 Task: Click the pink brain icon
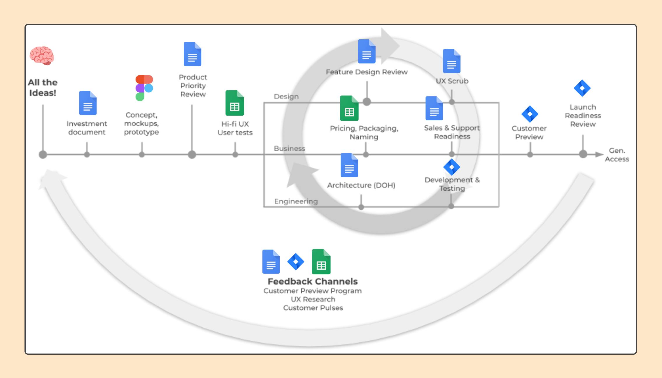point(42,56)
